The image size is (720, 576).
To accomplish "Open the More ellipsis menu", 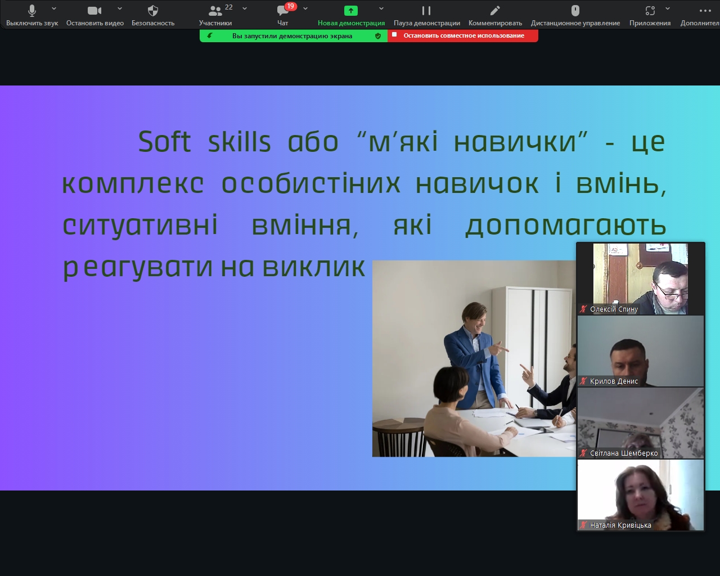I will [705, 15].
